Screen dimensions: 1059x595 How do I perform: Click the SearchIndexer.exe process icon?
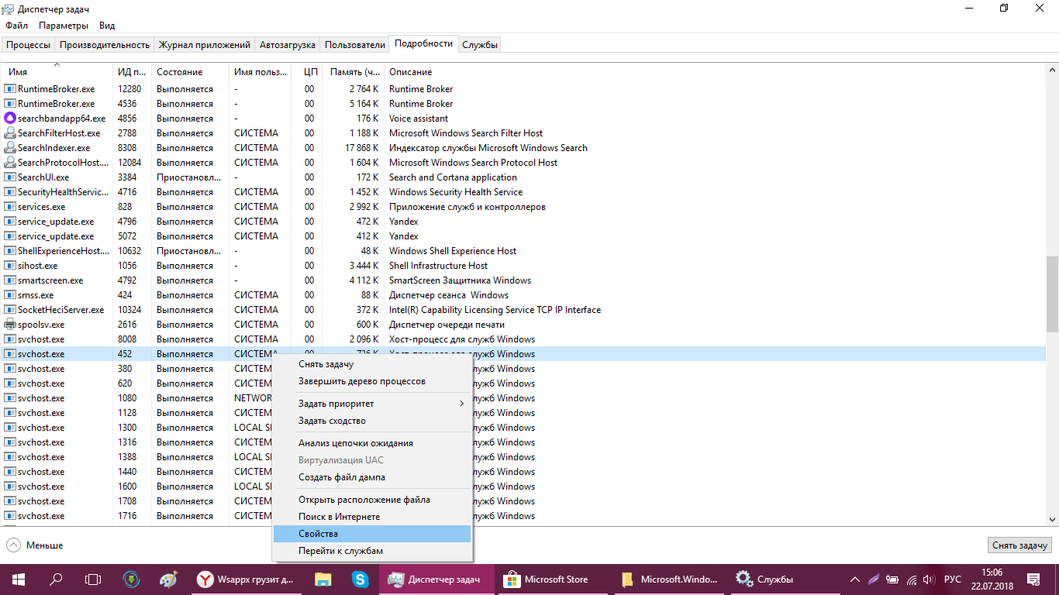coord(10,148)
